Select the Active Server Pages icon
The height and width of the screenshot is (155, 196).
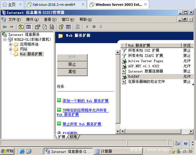[x=124, y=61]
